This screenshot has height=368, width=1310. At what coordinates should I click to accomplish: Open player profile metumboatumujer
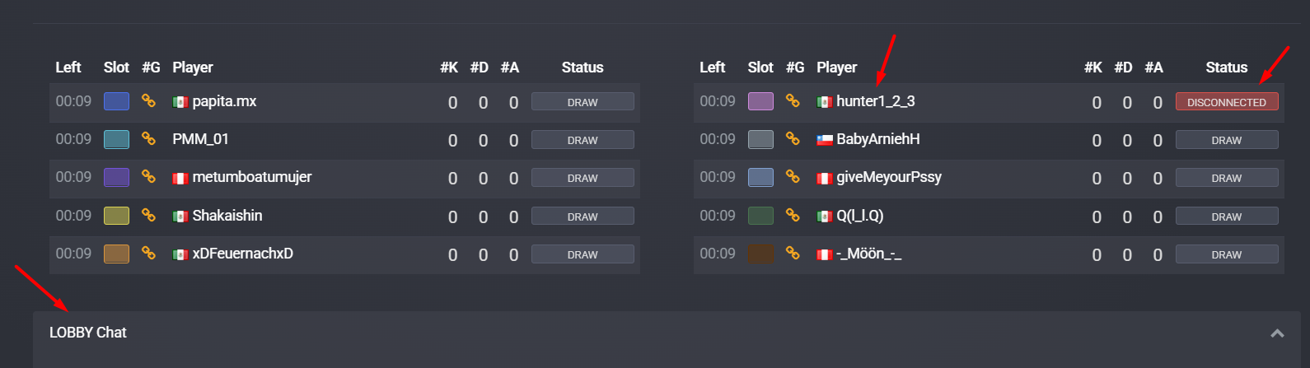coord(252,177)
